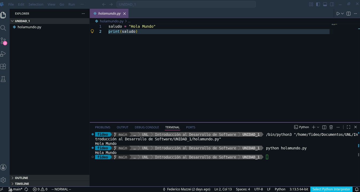360x192 pixels.
Task: Open holamundo.py in the Explorer tree
Action: click(50, 27)
